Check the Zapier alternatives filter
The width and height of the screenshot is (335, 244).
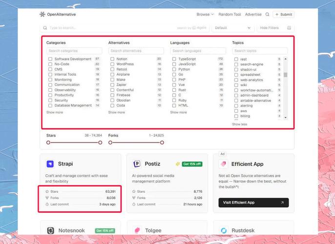(112, 85)
